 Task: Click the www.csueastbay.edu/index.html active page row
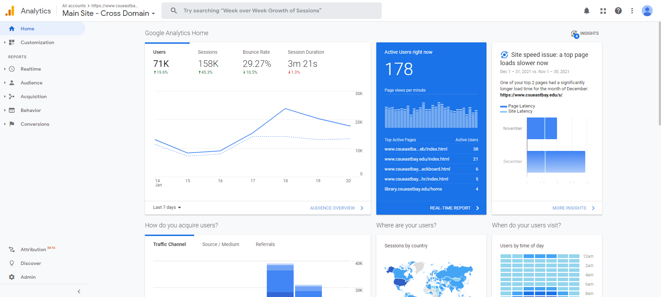click(x=431, y=159)
